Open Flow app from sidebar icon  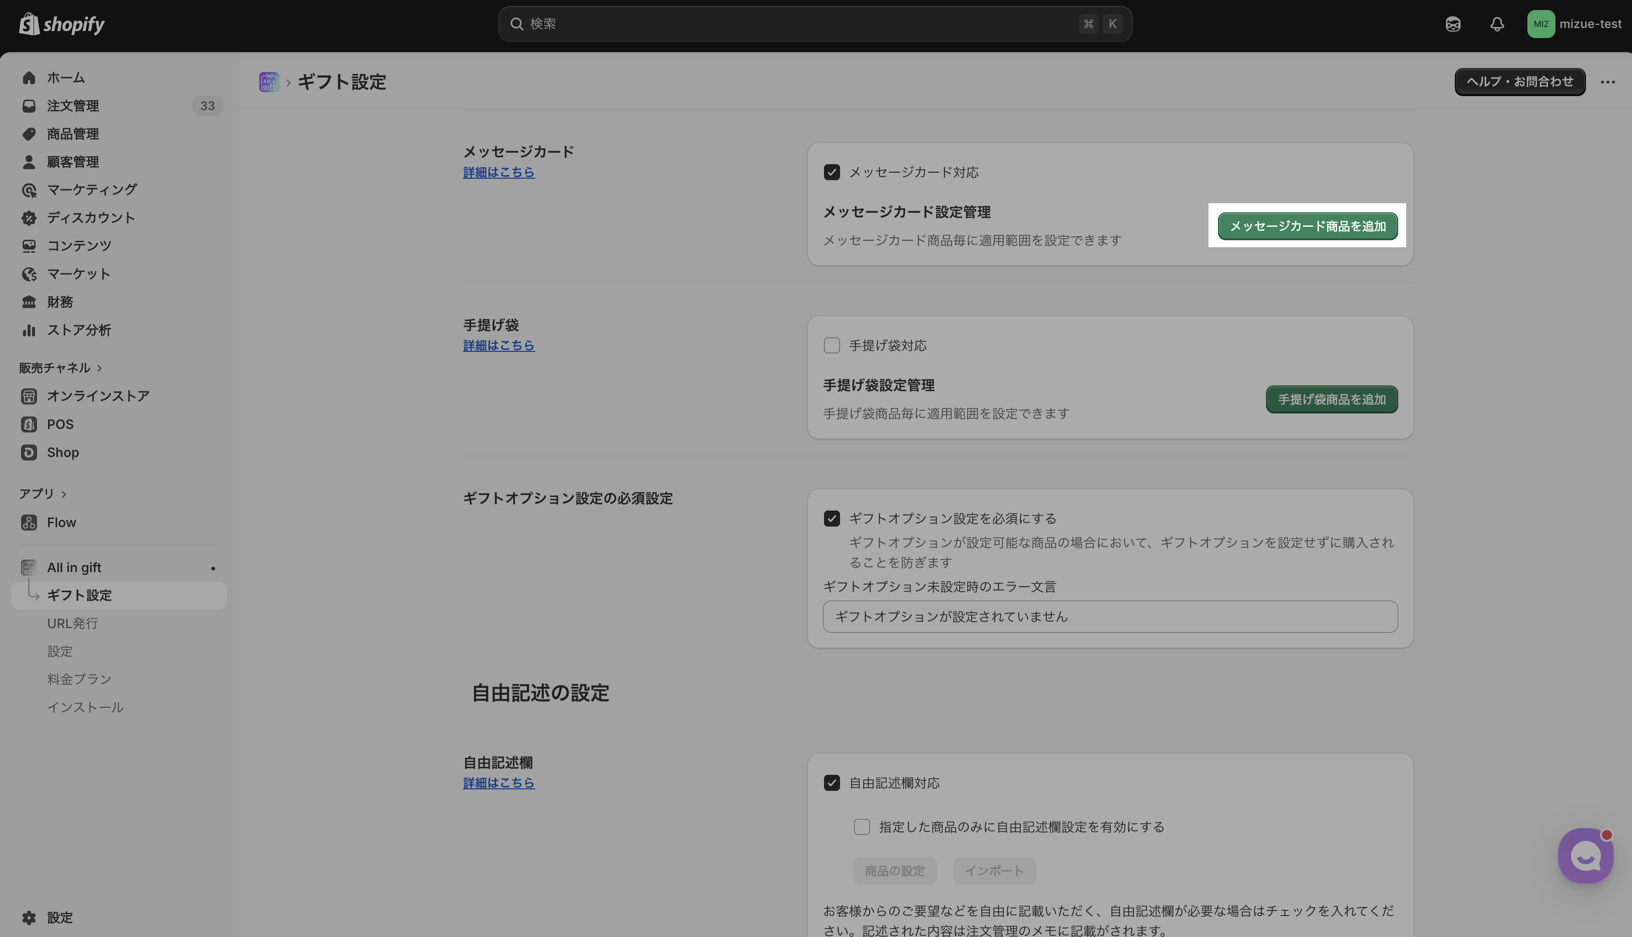tap(29, 522)
